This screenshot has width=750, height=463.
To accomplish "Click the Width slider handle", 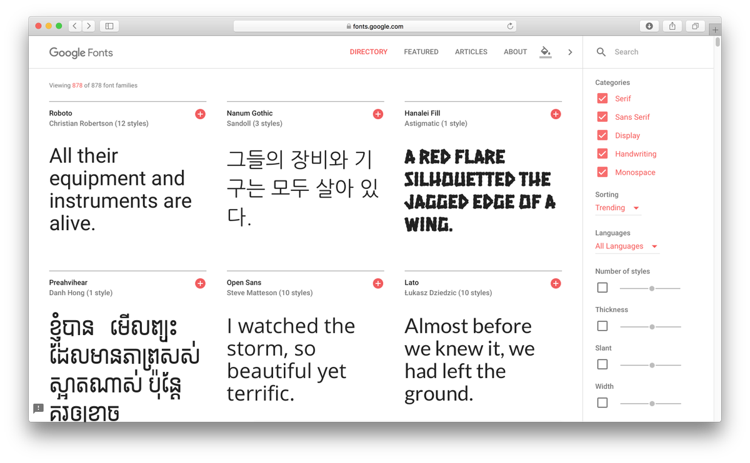I will 652,404.
